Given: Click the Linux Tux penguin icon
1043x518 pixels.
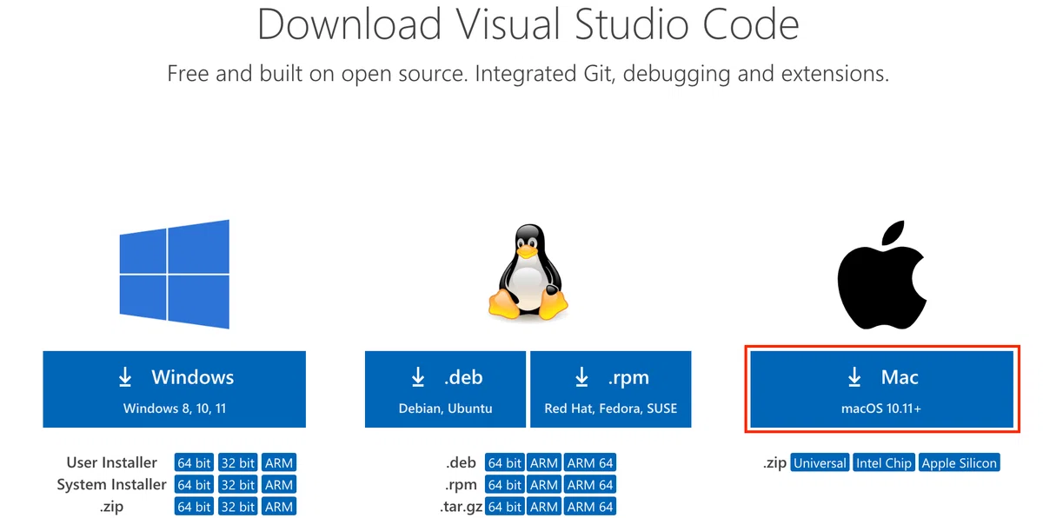Looking at the screenshot, I should click(x=528, y=273).
